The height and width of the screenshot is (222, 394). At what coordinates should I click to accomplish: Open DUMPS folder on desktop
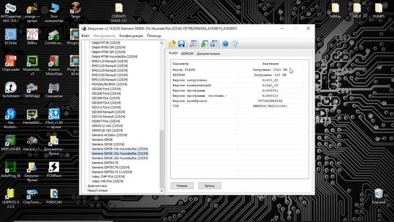point(379,10)
